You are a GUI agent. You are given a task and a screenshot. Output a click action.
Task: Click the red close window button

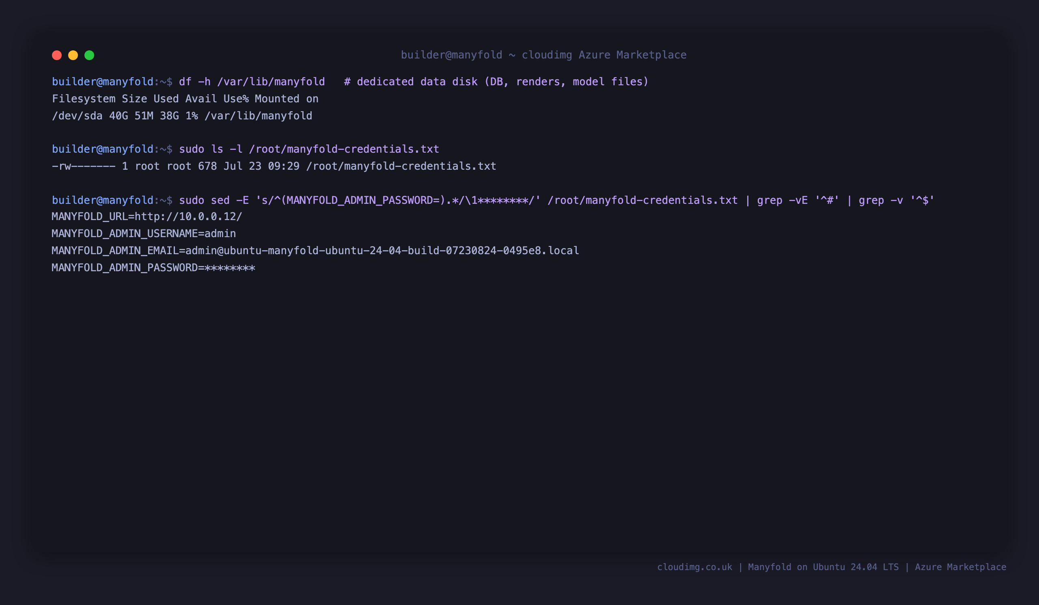57,55
